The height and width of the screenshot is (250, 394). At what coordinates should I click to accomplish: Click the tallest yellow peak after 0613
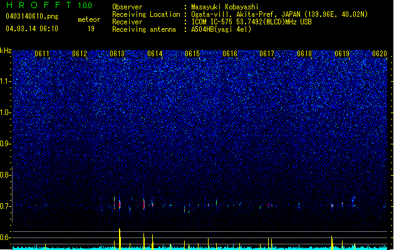click(120, 239)
